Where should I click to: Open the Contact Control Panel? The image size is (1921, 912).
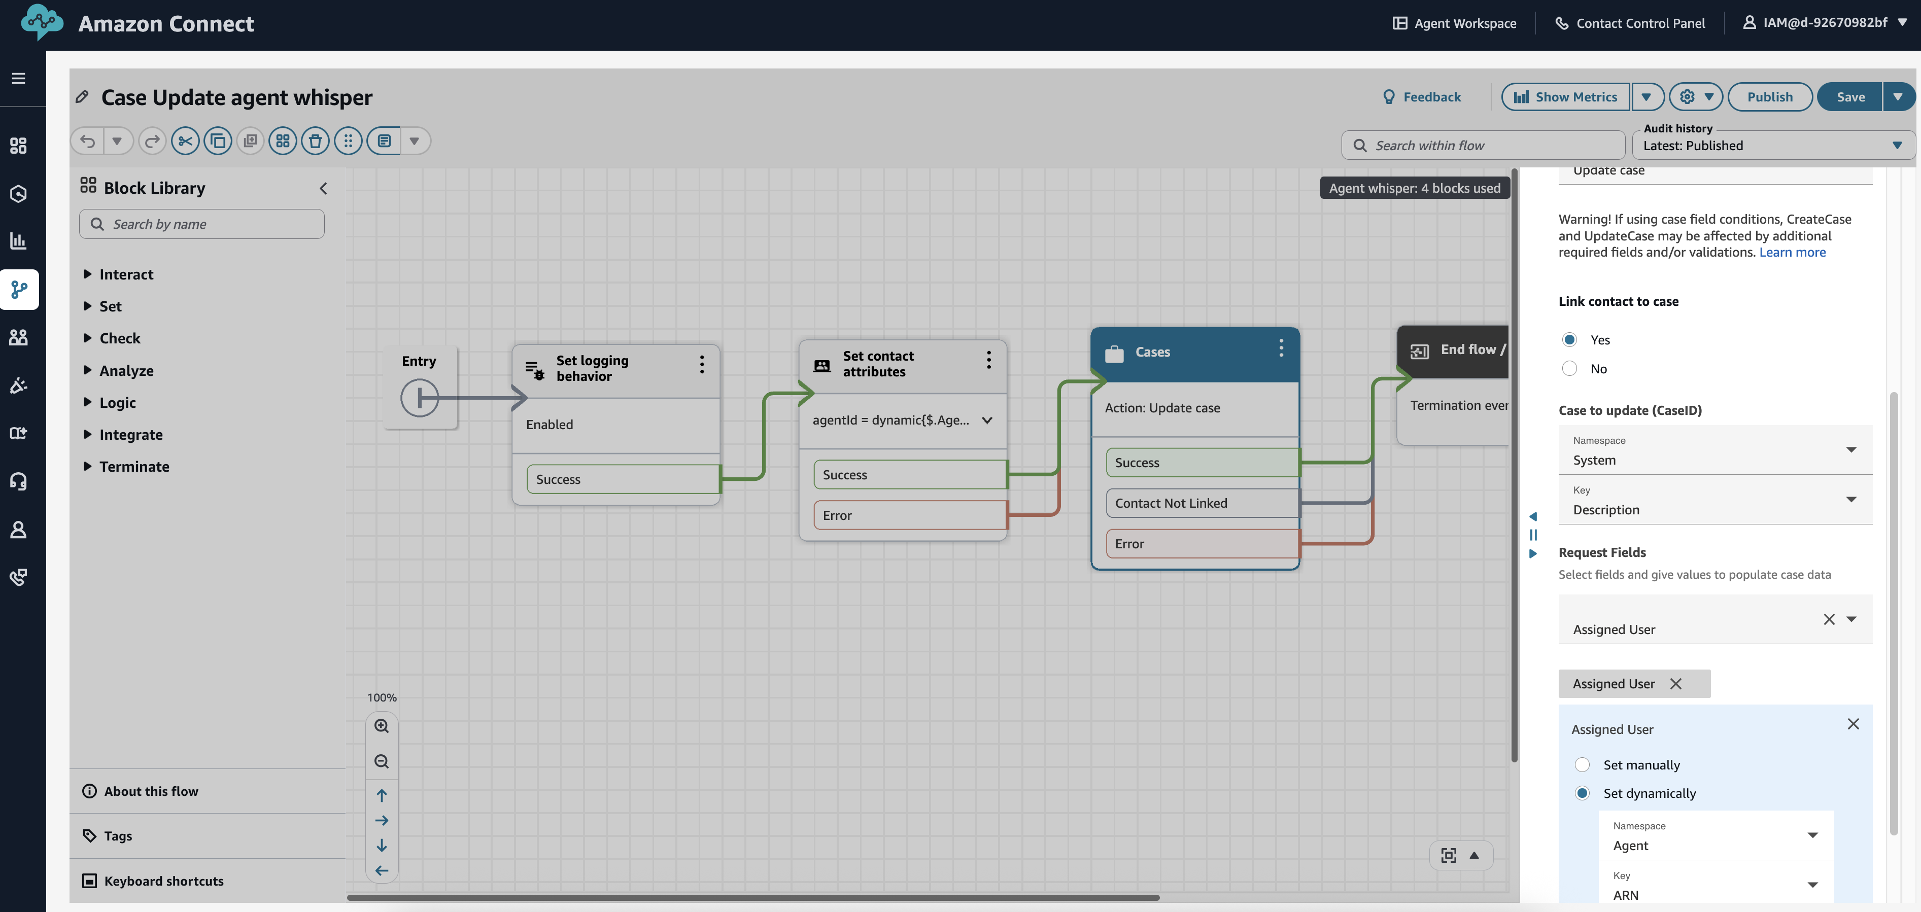(1630, 22)
